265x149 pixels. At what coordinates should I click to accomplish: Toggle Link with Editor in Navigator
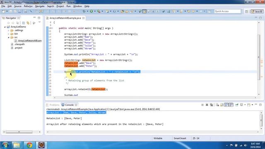[x=28, y=23]
